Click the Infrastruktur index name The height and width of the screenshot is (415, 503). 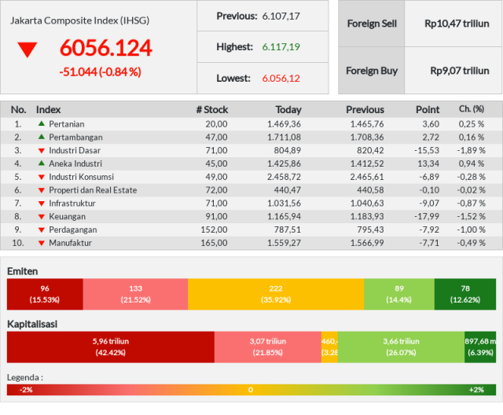(72, 204)
